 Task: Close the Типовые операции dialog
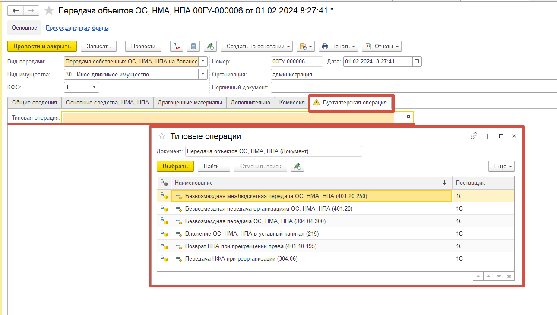[x=514, y=136]
